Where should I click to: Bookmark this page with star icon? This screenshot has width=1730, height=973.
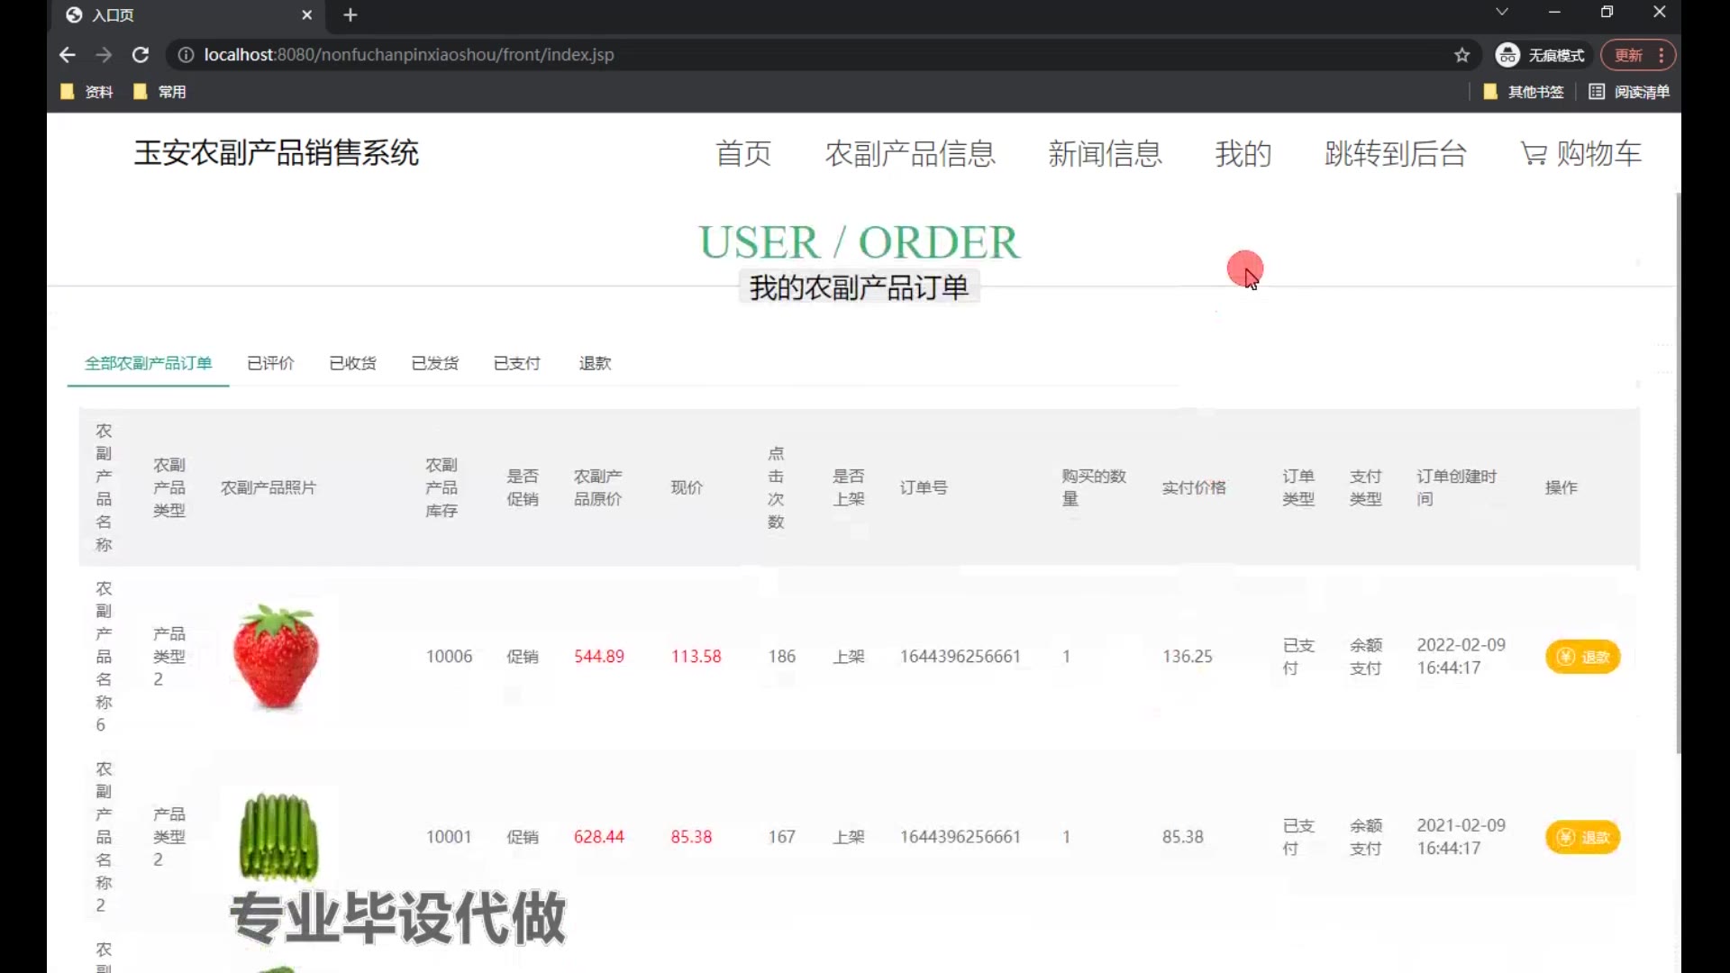(x=1461, y=55)
